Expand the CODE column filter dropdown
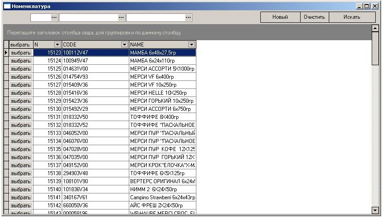 pyautogui.click(x=125, y=45)
